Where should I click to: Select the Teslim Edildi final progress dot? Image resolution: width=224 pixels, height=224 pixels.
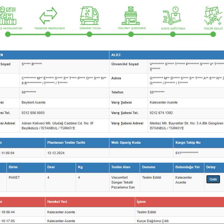point(213,34)
